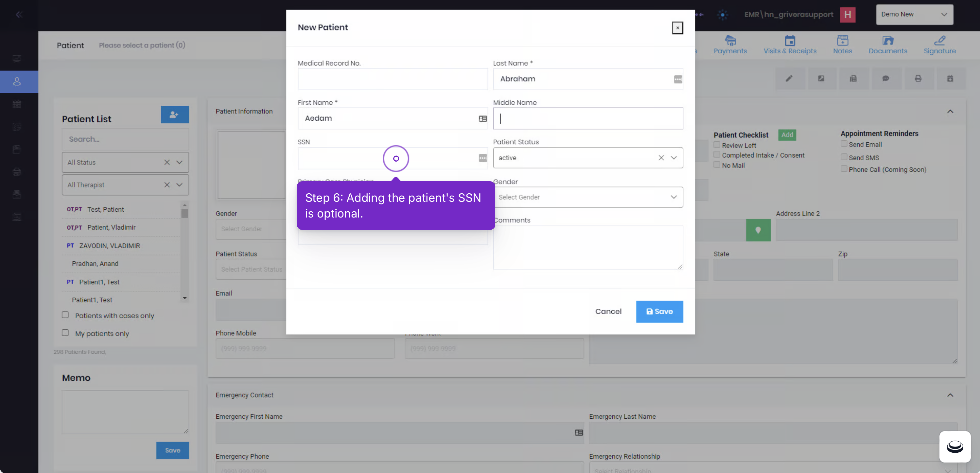This screenshot has width=980, height=473.
Task: Tick the Send SMS reminder checkbox
Action: (x=843, y=157)
